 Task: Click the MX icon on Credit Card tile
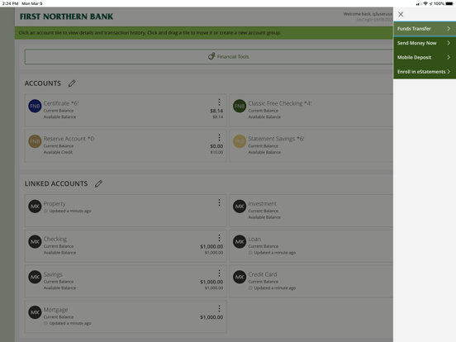pyautogui.click(x=240, y=277)
